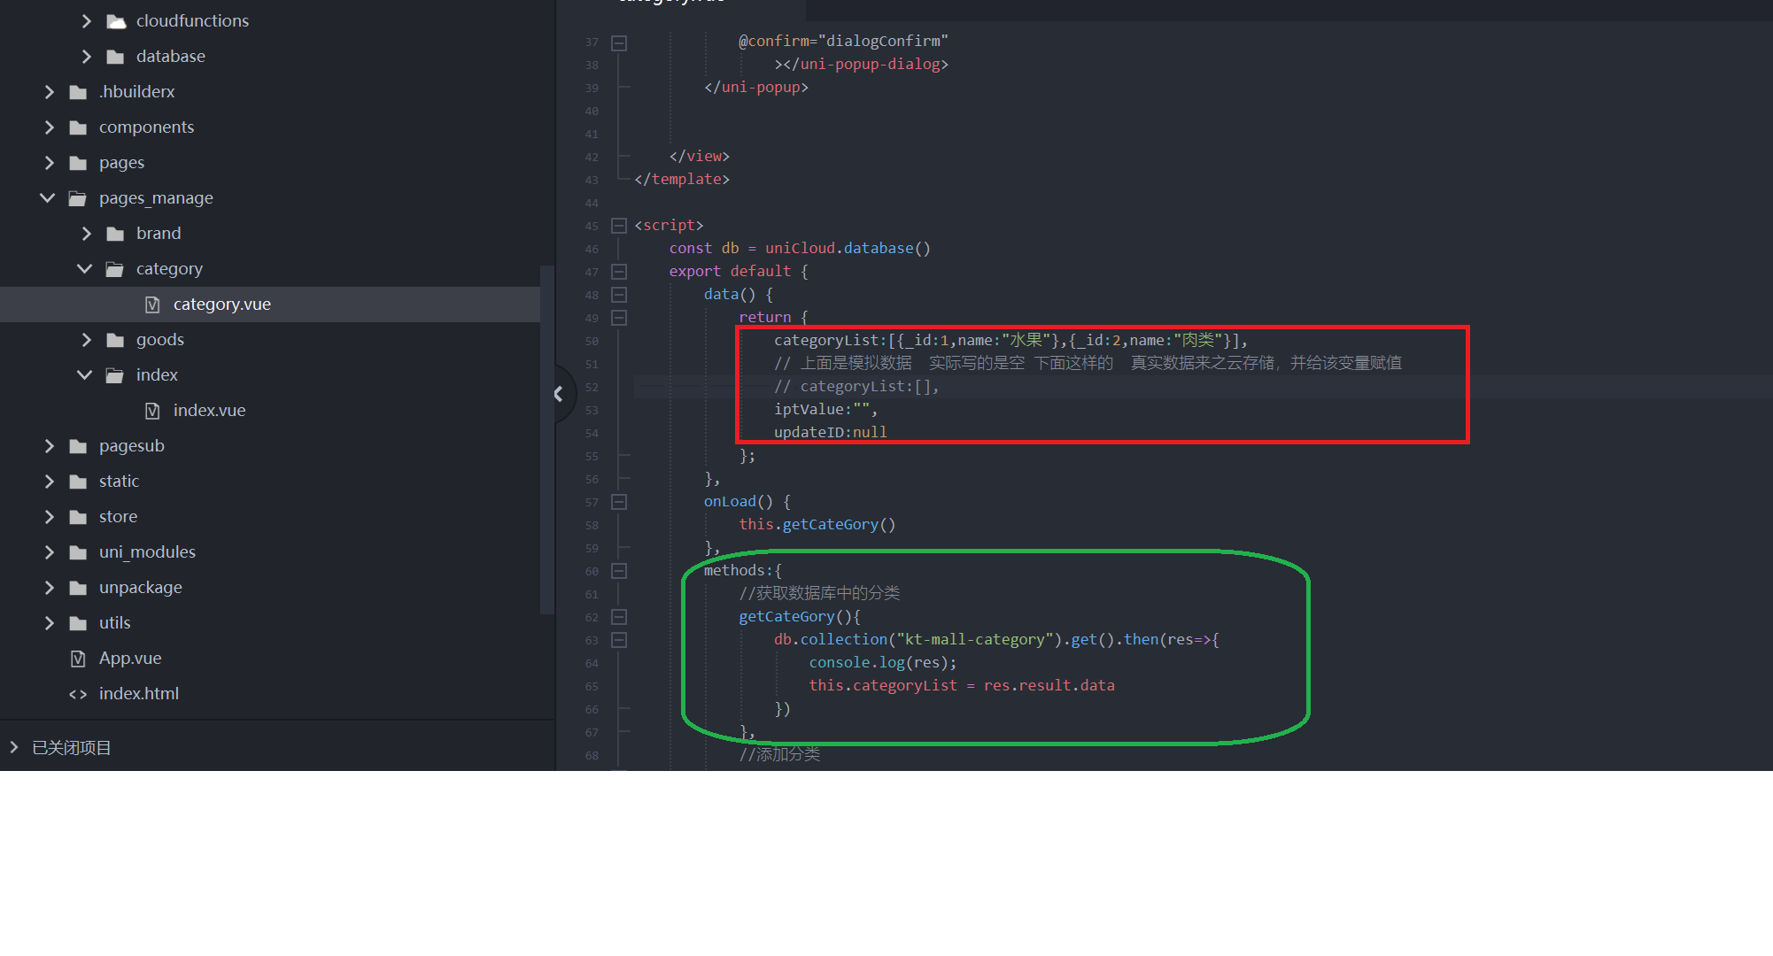Click the index.html code bracket icon
Viewport: 1773px width, 956px height.
(78, 694)
